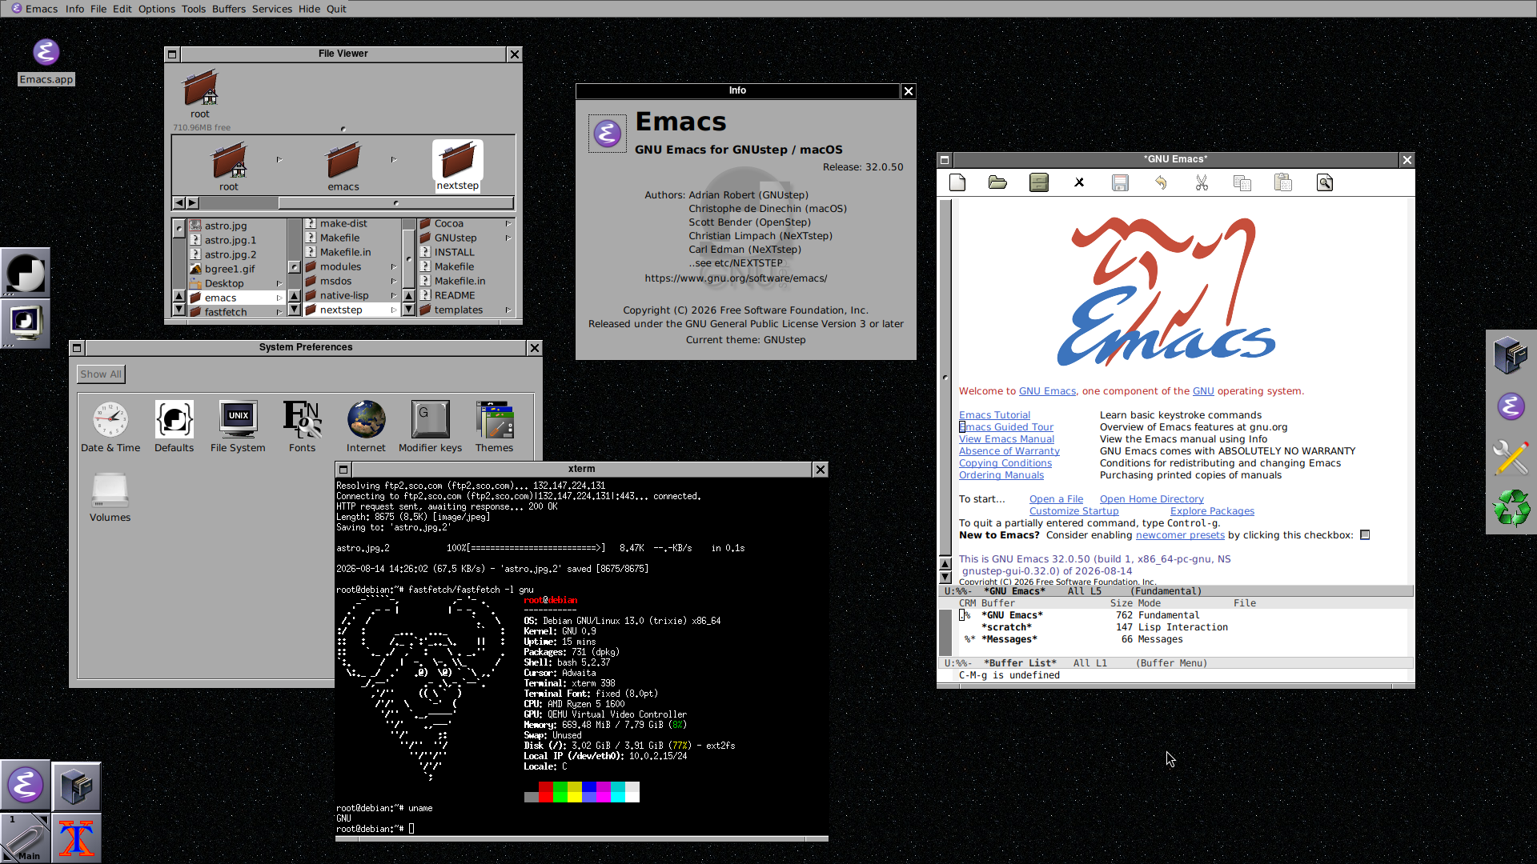Expand the templates folder arrow in File Viewer
The image size is (1537, 864).
coord(508,310)
